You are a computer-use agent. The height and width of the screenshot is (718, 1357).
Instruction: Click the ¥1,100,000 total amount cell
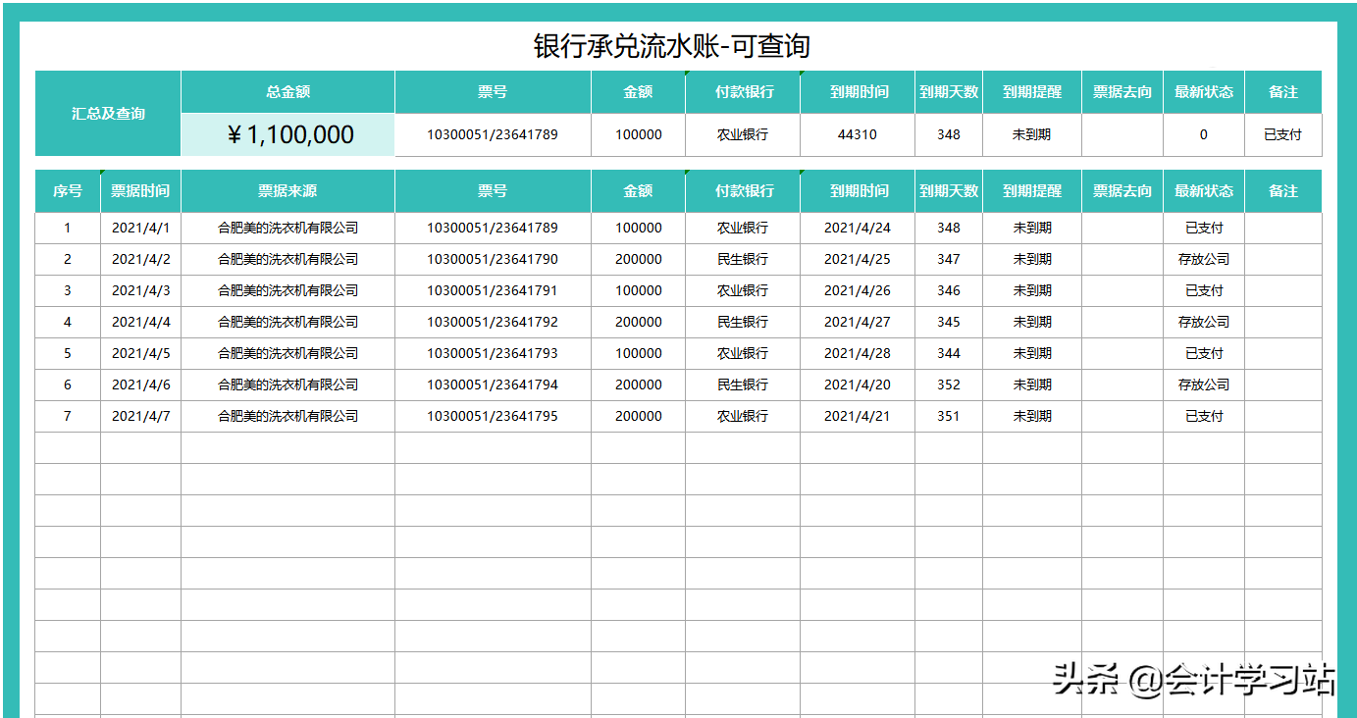tap(288, 134)
